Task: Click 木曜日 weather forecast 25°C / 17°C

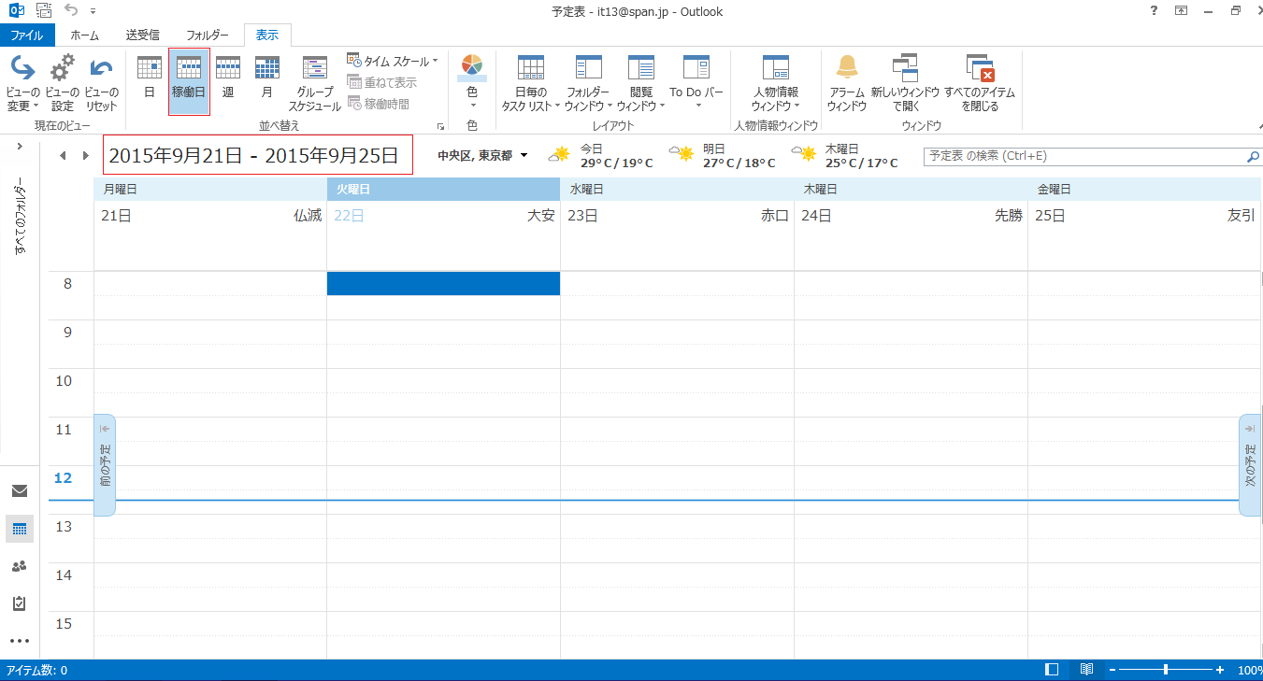Action: tap(846, 156)
